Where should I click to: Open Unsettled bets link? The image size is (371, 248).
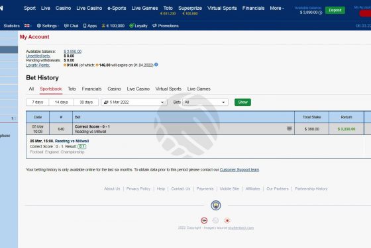(x=38, y=56)
